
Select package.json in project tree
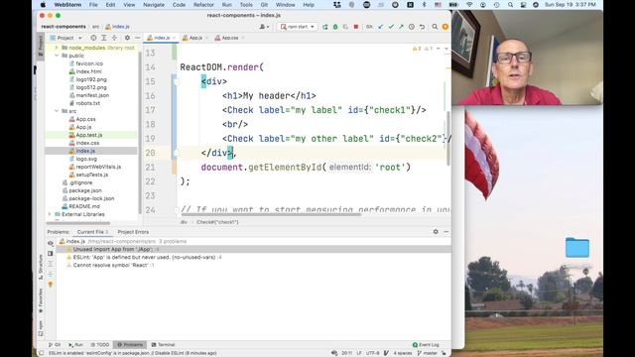tap(85, 190)
